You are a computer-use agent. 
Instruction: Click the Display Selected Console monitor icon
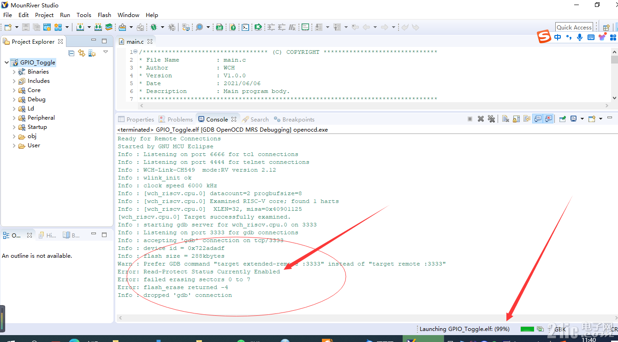point(574,119)
